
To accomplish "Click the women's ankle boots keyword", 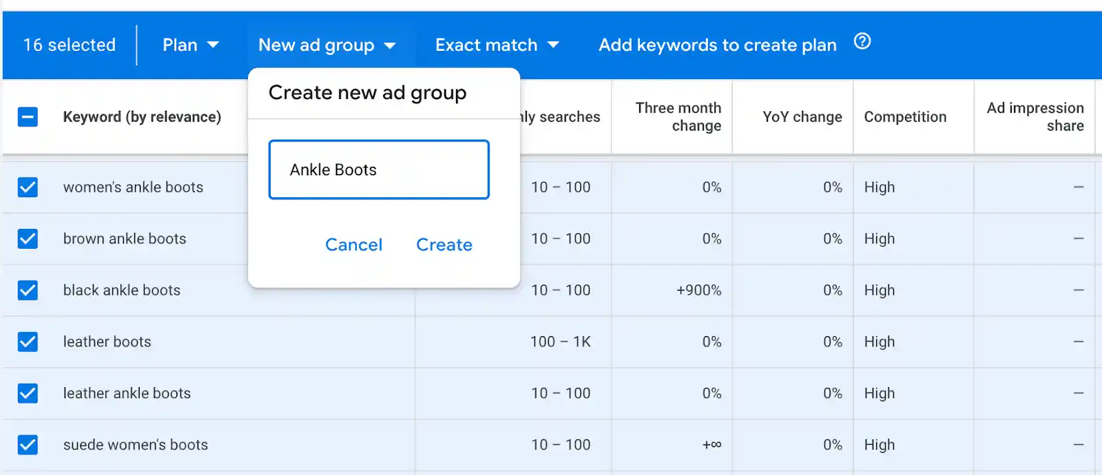I will point(133,187).
